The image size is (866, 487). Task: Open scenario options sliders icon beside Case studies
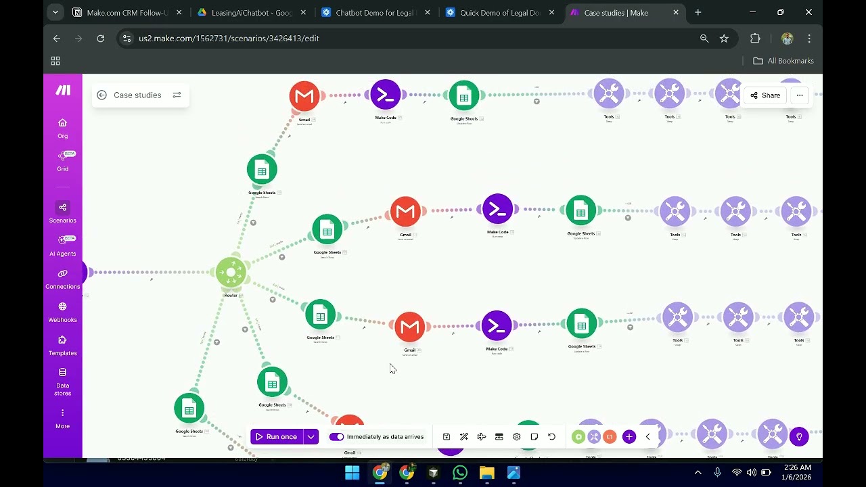coord(177,95)
